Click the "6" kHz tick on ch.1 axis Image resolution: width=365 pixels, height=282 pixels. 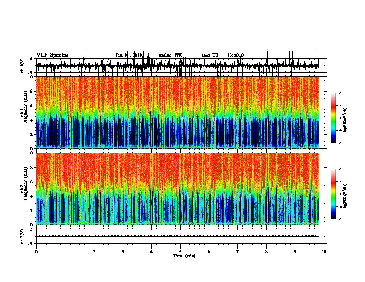[x=32, y=106]
